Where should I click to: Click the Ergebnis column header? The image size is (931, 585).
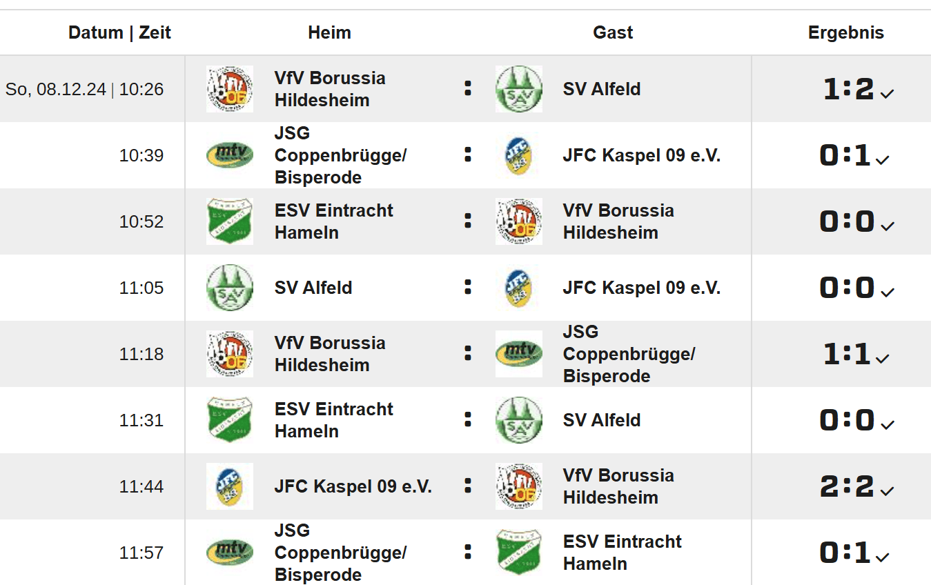tap(846, 32)
